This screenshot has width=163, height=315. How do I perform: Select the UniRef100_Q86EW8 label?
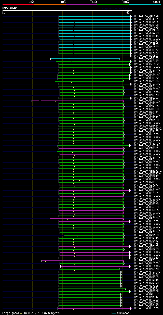click(146, 75)
